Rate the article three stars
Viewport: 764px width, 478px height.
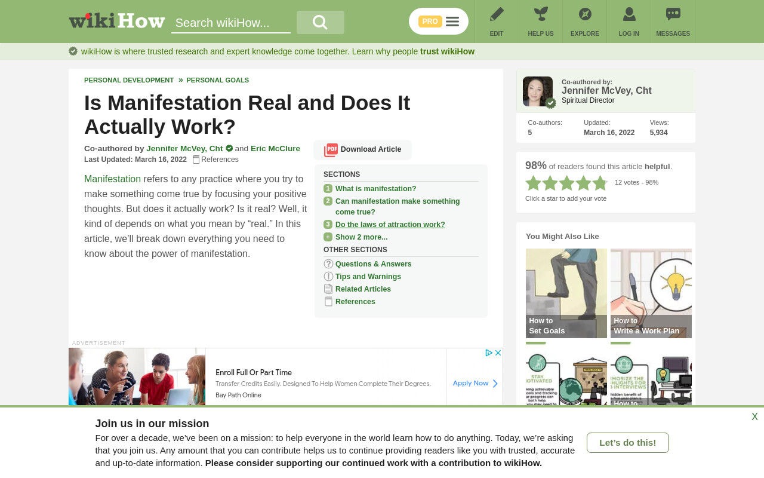(567, 183)
